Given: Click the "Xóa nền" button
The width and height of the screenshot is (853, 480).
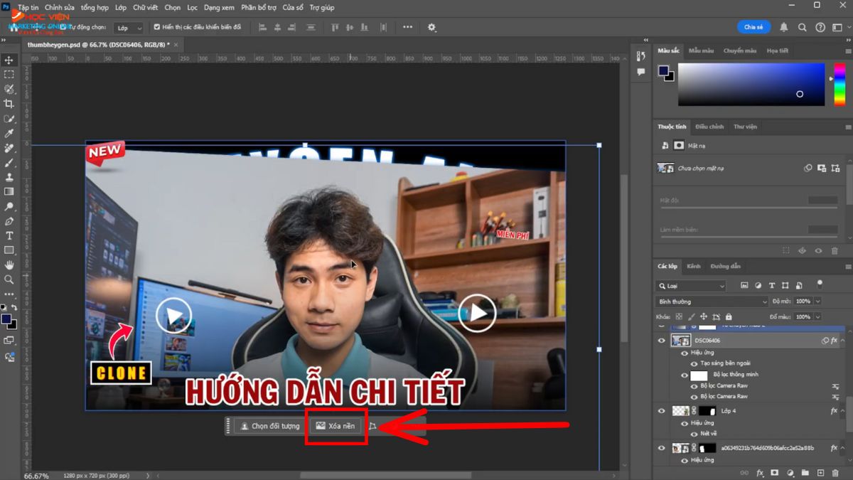Looking at the screenshot, I should coord(336,426).
